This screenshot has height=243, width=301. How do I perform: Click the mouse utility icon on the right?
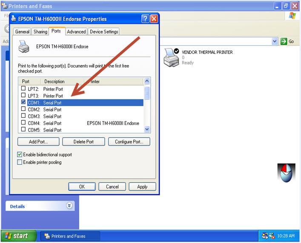[286, 172]
